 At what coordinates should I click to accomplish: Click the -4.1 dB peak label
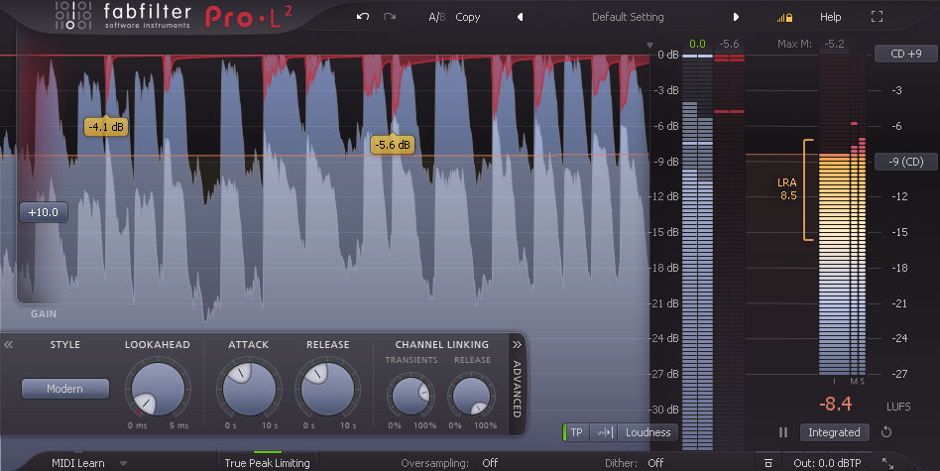tap(106, 127)
